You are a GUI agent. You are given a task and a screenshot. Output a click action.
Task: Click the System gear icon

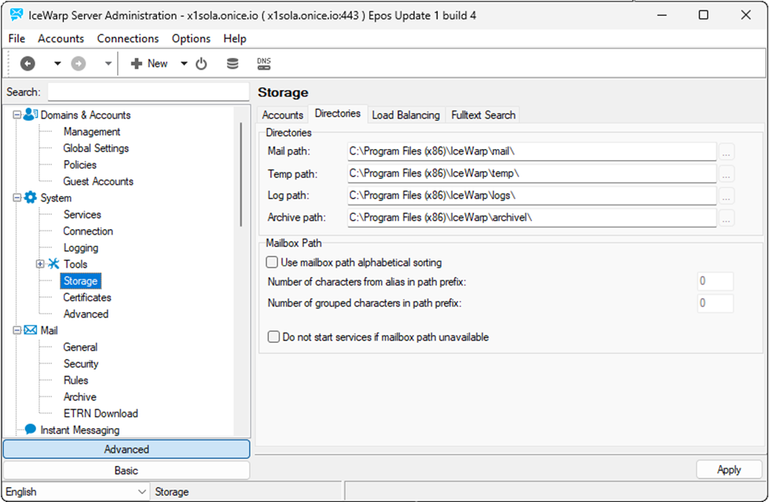(x=31, y=198)
